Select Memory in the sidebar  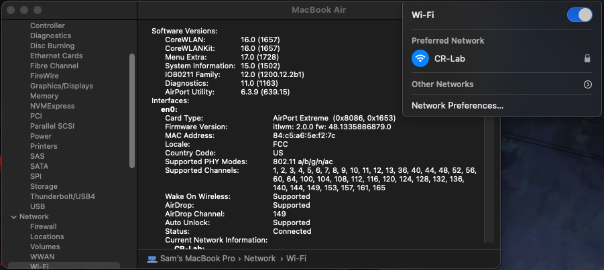[x=44, y=96]
